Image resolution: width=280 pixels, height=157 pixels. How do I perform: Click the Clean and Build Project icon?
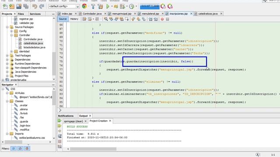tap(100, 7)
